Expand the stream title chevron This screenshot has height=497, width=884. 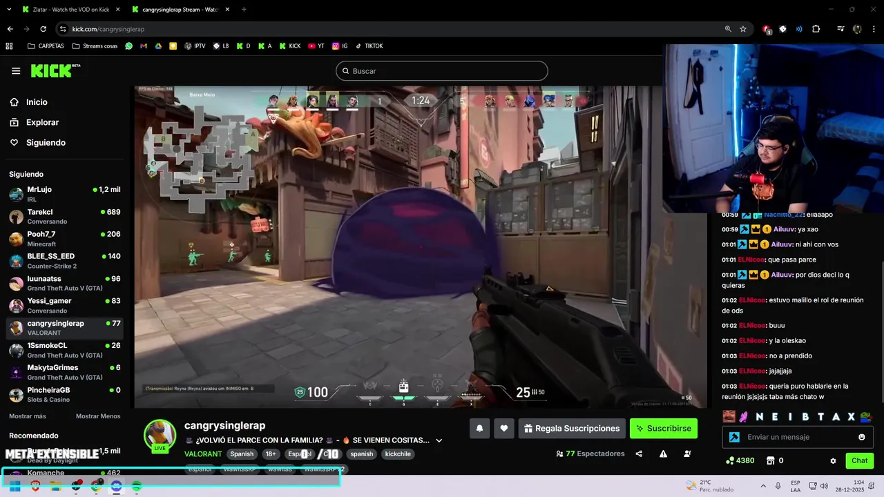pyautogui.click(x=439, y=440)
